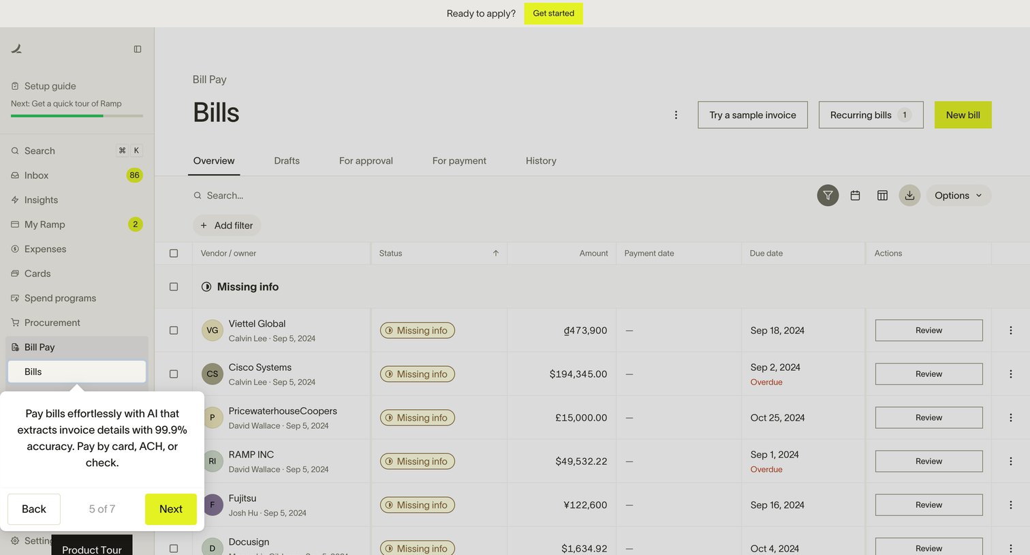Click the Status column sort arrow
Image resolution: width=1030 pixels, height=555 pixels.
[496, 254]
